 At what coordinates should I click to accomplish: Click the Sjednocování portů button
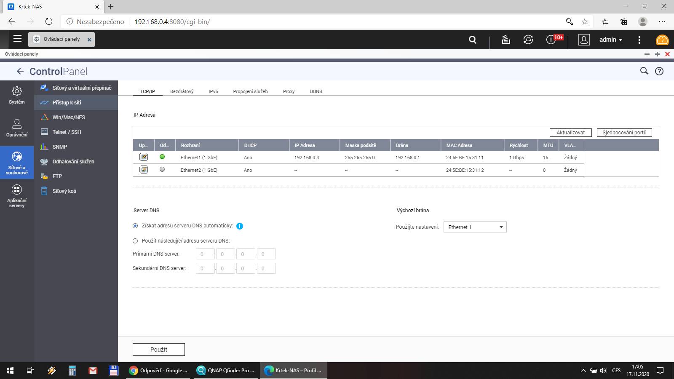pos(624,132)
